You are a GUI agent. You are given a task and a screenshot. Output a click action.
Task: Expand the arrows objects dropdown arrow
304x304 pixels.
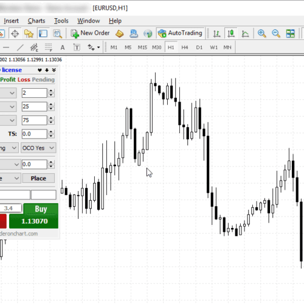tap(98, 47)
